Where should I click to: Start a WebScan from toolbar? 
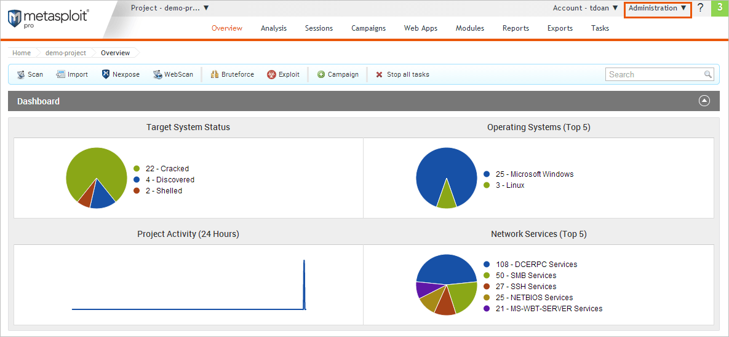[157, 74]
